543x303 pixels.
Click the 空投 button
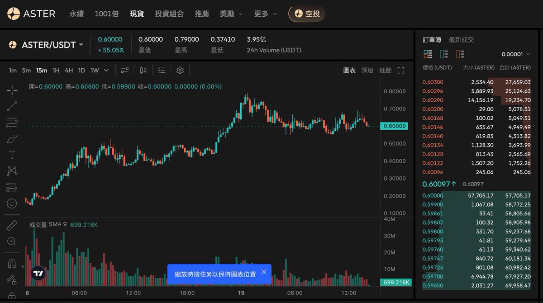[x=306, y=14]
